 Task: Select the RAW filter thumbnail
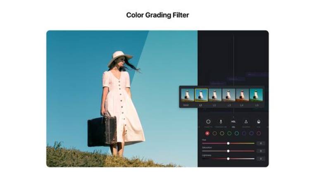click(x=187, y=95)
